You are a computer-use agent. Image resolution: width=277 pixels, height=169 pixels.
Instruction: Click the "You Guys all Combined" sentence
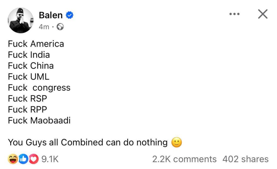pyautogui.click(x=88, y=143)
